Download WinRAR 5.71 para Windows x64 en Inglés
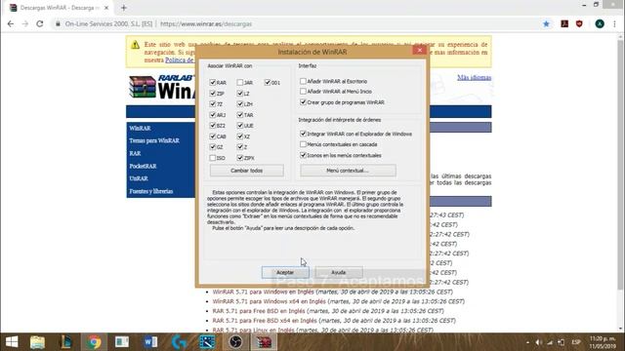Image resolution: width=625 pixels, height=351 pixels. tap(270, 301)
